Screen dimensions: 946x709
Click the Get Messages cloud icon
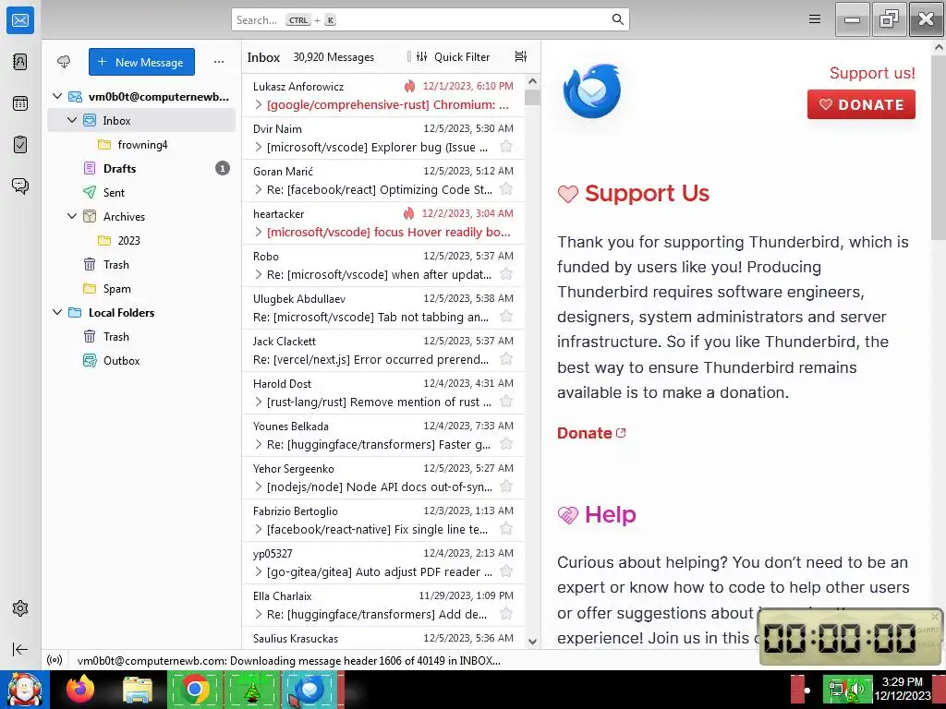coord(64,62)
